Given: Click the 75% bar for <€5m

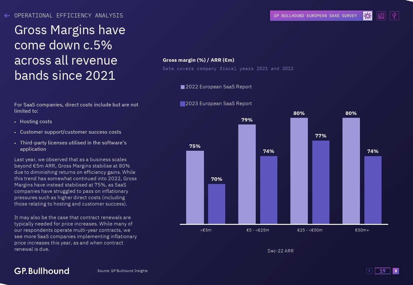Looking at the screenshot, I should click(x=195, y=187).
